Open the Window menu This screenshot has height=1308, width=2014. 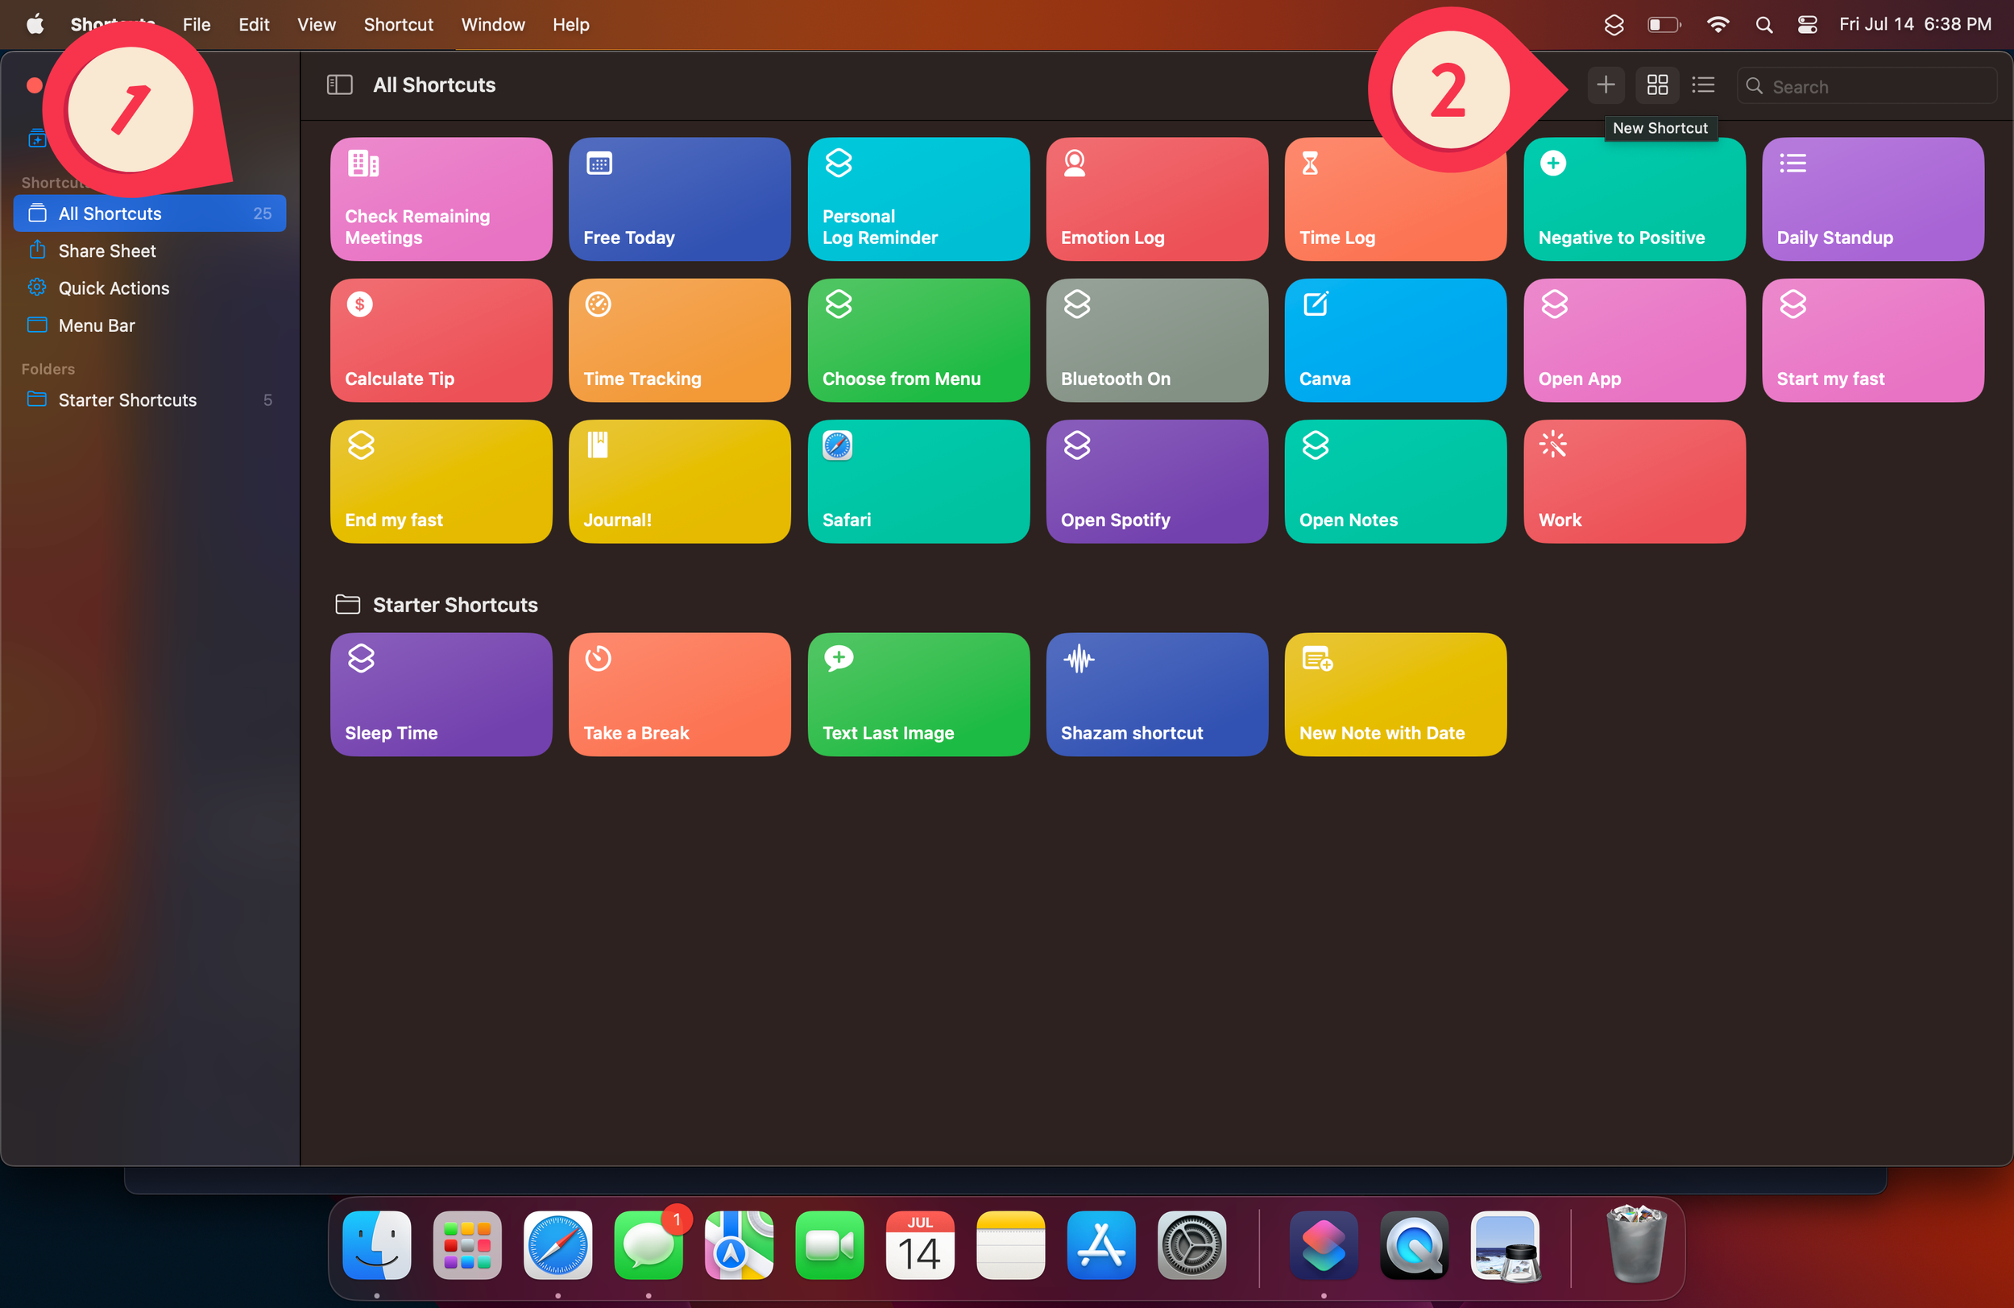point(492,24)
